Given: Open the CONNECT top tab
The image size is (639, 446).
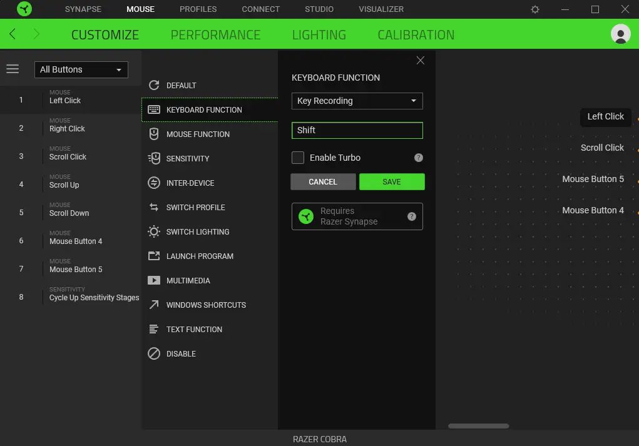Looking at the screenshot, I should (x=261, y=9).
